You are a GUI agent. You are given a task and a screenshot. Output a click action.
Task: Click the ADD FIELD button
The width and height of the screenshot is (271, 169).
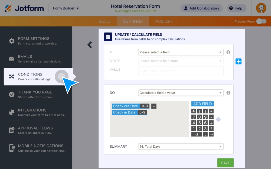(x=203, y=104)
